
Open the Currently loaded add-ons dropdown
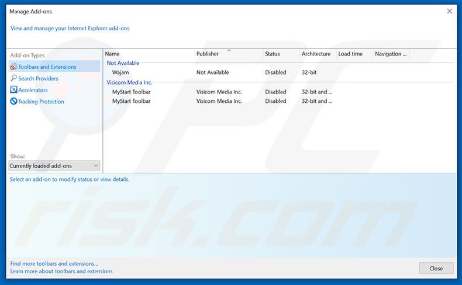point(54,166)
